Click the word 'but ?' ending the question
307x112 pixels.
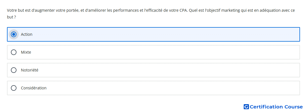tap(11, 17)
